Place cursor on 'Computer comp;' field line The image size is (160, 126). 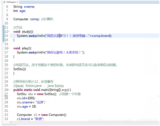(26, 19)
